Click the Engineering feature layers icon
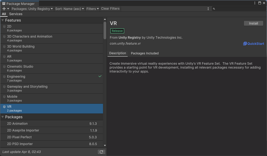This screenshot has width=267, height=156. click(4, 77)
